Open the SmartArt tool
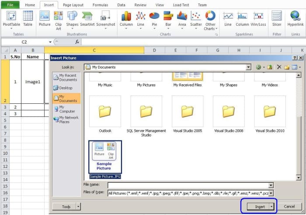The width and height of the screenshot is (306, 215). tap(87, 18)
